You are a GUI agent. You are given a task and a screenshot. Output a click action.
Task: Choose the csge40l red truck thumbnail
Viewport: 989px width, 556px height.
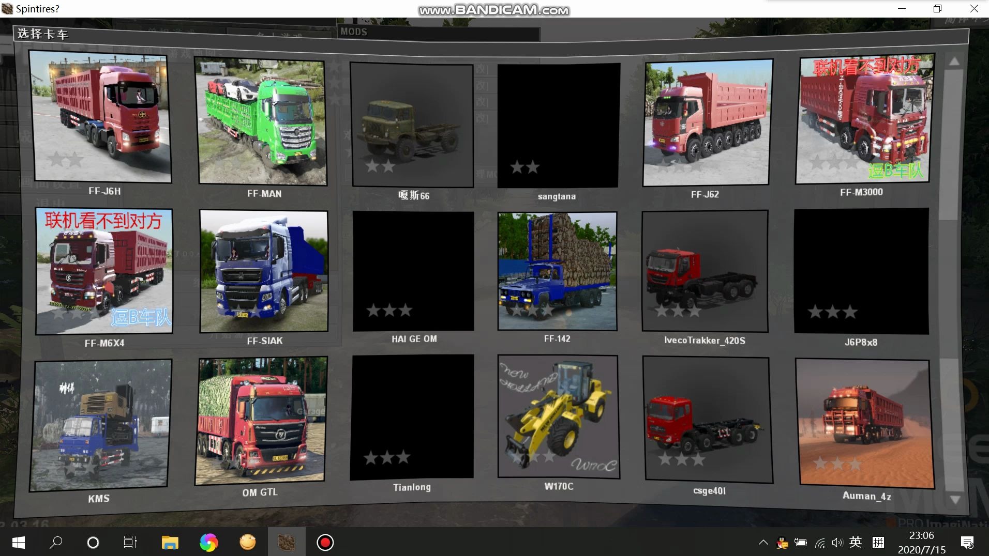pyautogui.click(x=708, y=420)
